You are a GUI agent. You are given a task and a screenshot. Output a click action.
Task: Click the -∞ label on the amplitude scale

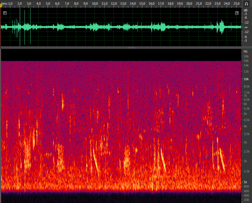[246, 27]
